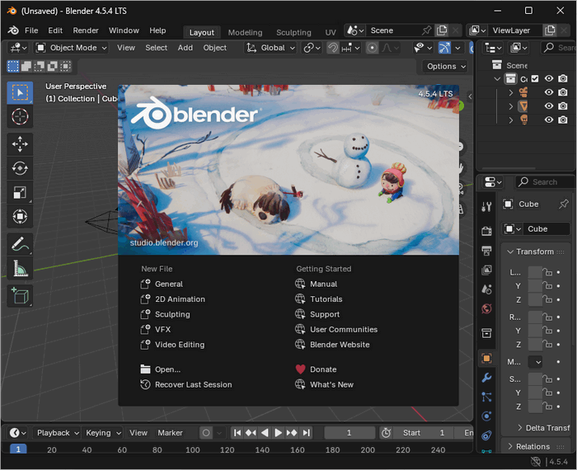Toggle the Collection exclude checkbox in the outliner

click(x=535, y=79)
